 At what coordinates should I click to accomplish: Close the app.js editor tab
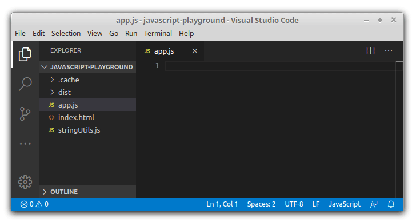195,51
